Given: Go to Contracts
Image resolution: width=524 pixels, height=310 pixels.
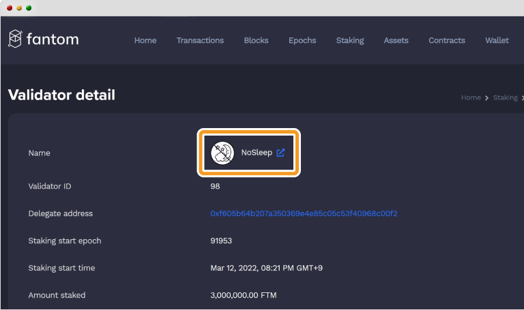Looking at the screenshot, I should pyautogui.click(x=447, y=40).
